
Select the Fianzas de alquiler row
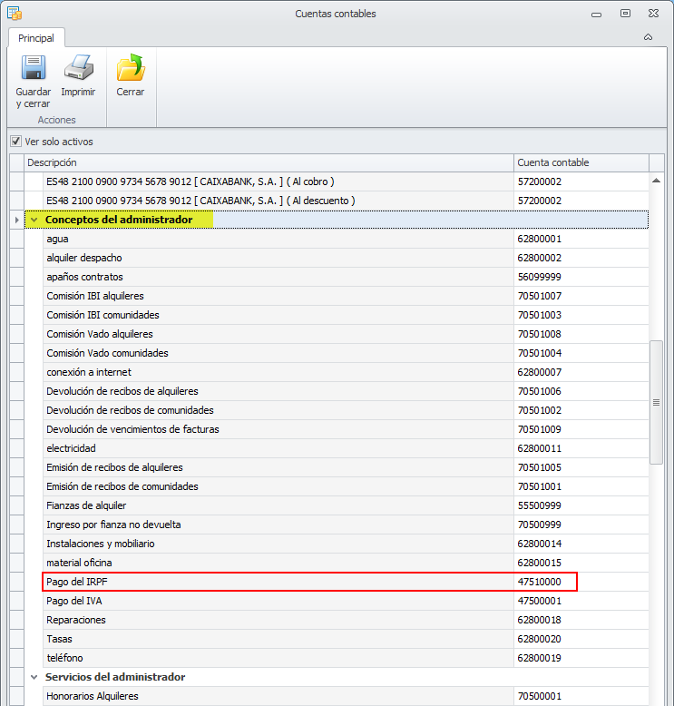point(346,505)
